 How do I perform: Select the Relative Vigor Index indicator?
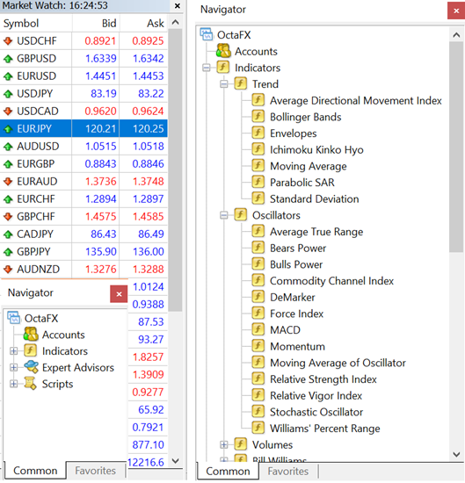tap(316, 395)
